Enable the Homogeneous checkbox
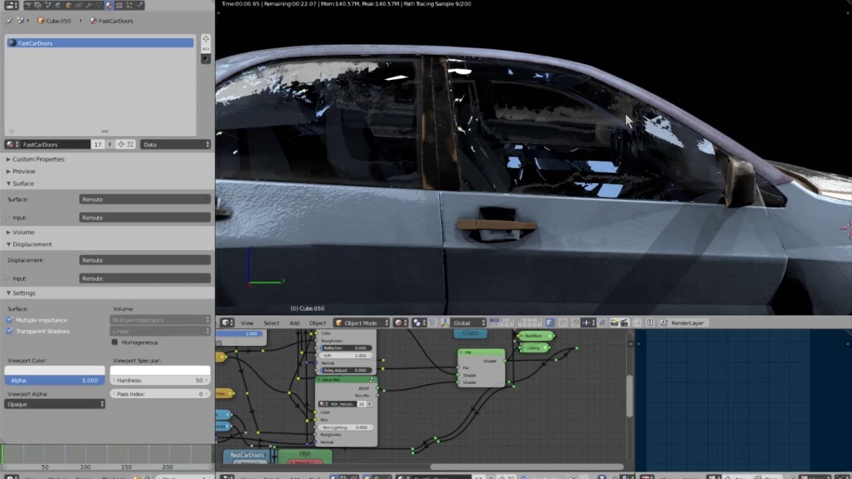 tap(115, 342)
